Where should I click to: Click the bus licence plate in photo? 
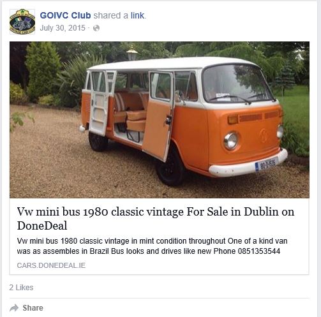pos(267,165)
